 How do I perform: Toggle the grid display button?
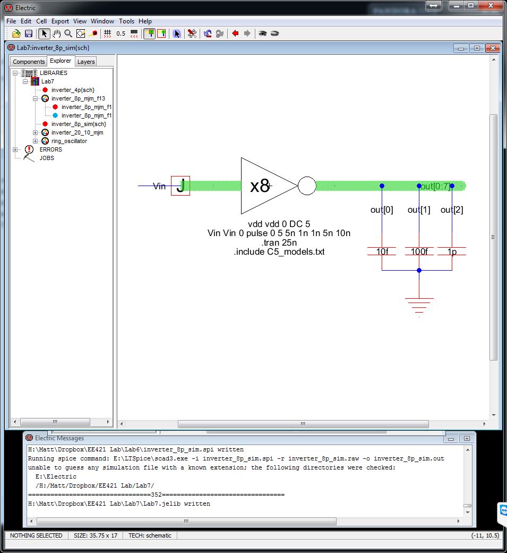tap(107, 33)
